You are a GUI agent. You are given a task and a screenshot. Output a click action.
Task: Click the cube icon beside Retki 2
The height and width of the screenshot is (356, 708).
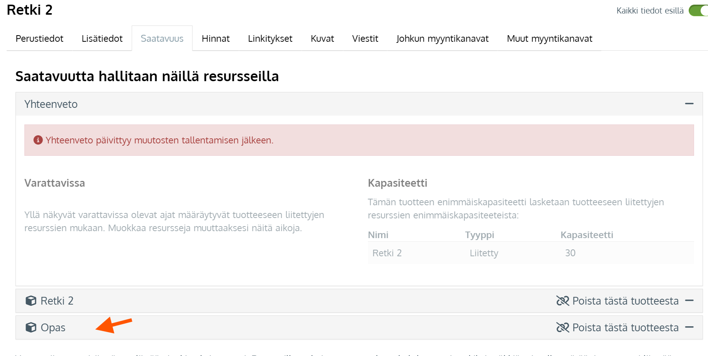click(31, 301)
